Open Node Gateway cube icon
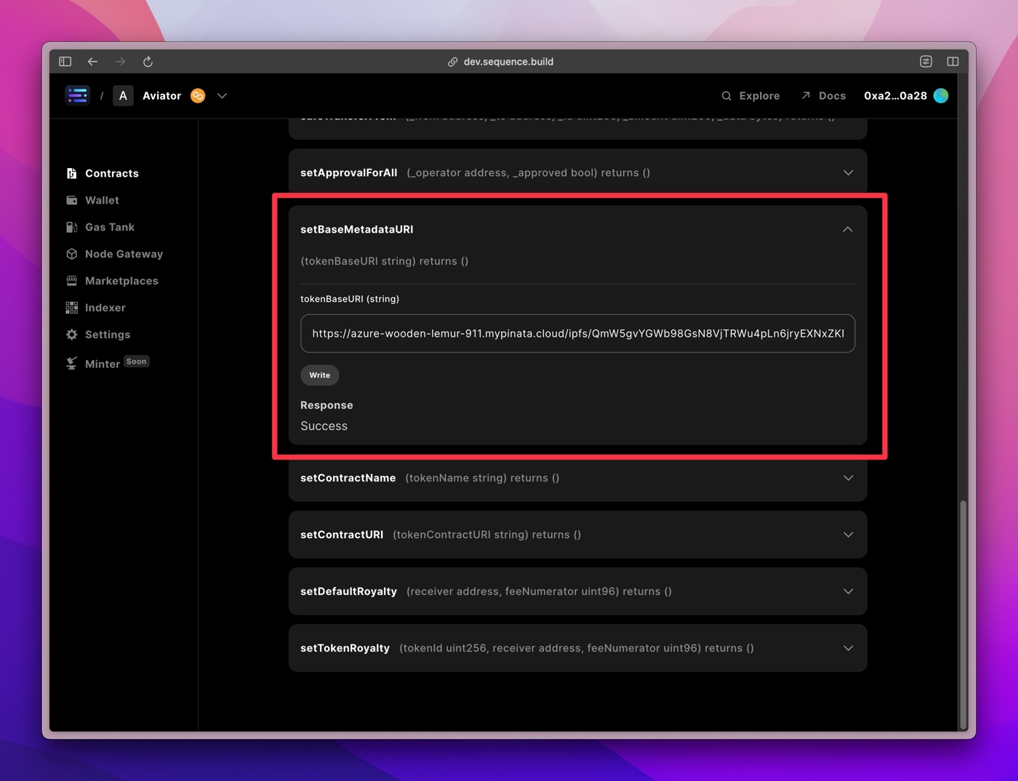1018x781 pixels. coord(72,254)
